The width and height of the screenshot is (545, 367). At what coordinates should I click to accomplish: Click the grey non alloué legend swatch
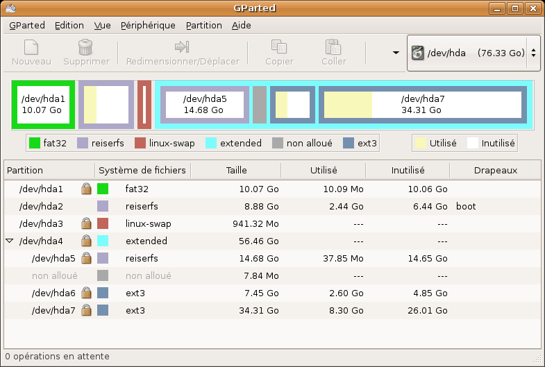coord(278,143)
